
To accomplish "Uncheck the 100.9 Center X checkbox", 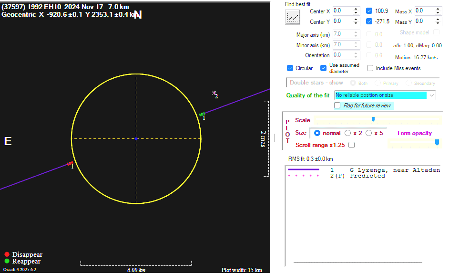I will (369, 11).
